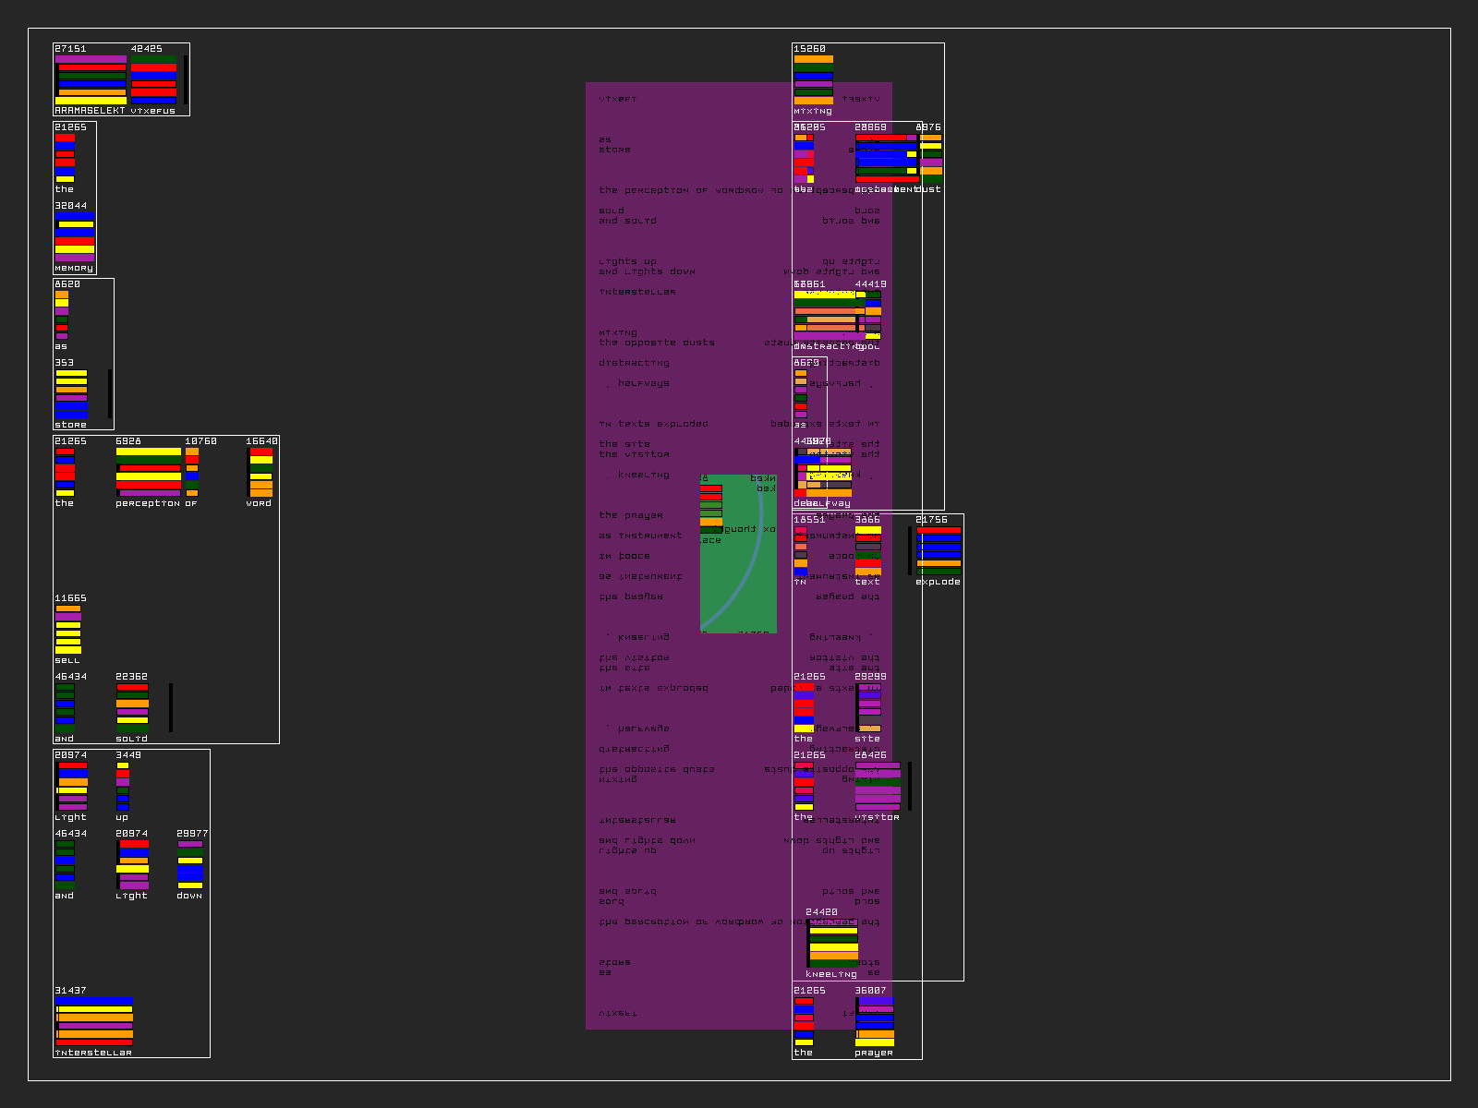Select the blue bar in down block
Image resolution: width=1478 pixels, height=1108 pixels.
(x=189, y=873)
